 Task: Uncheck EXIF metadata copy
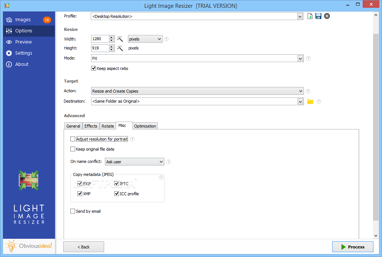coord(80,184)
